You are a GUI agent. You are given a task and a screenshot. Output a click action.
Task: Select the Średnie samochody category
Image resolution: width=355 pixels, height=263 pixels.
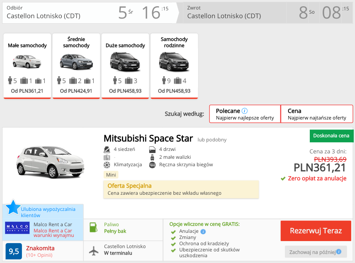tap(76, 66)
